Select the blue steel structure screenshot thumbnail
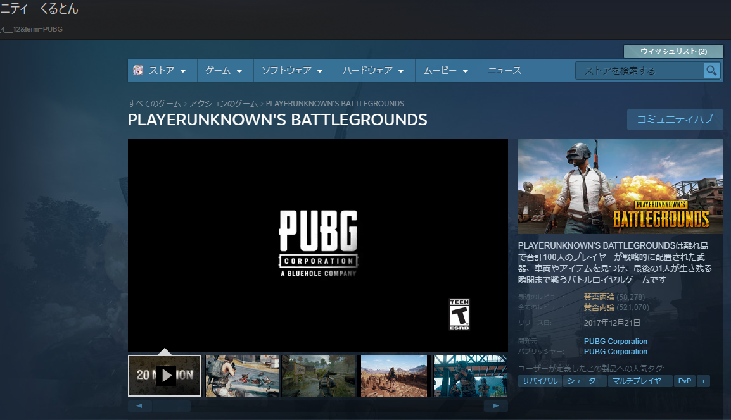Image resolution: width=731 pixels, height=420 pixels. coord(471,376)
